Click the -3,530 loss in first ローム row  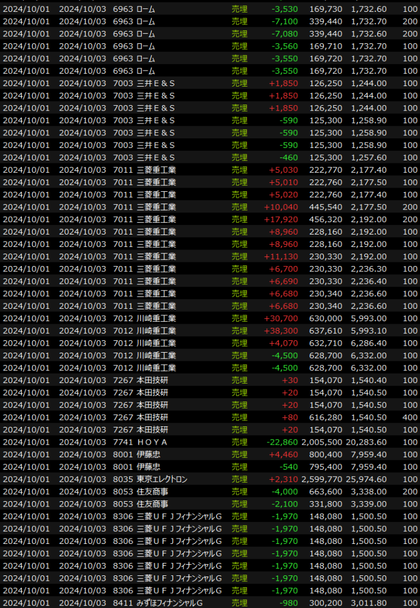click(x=284, y=9)
